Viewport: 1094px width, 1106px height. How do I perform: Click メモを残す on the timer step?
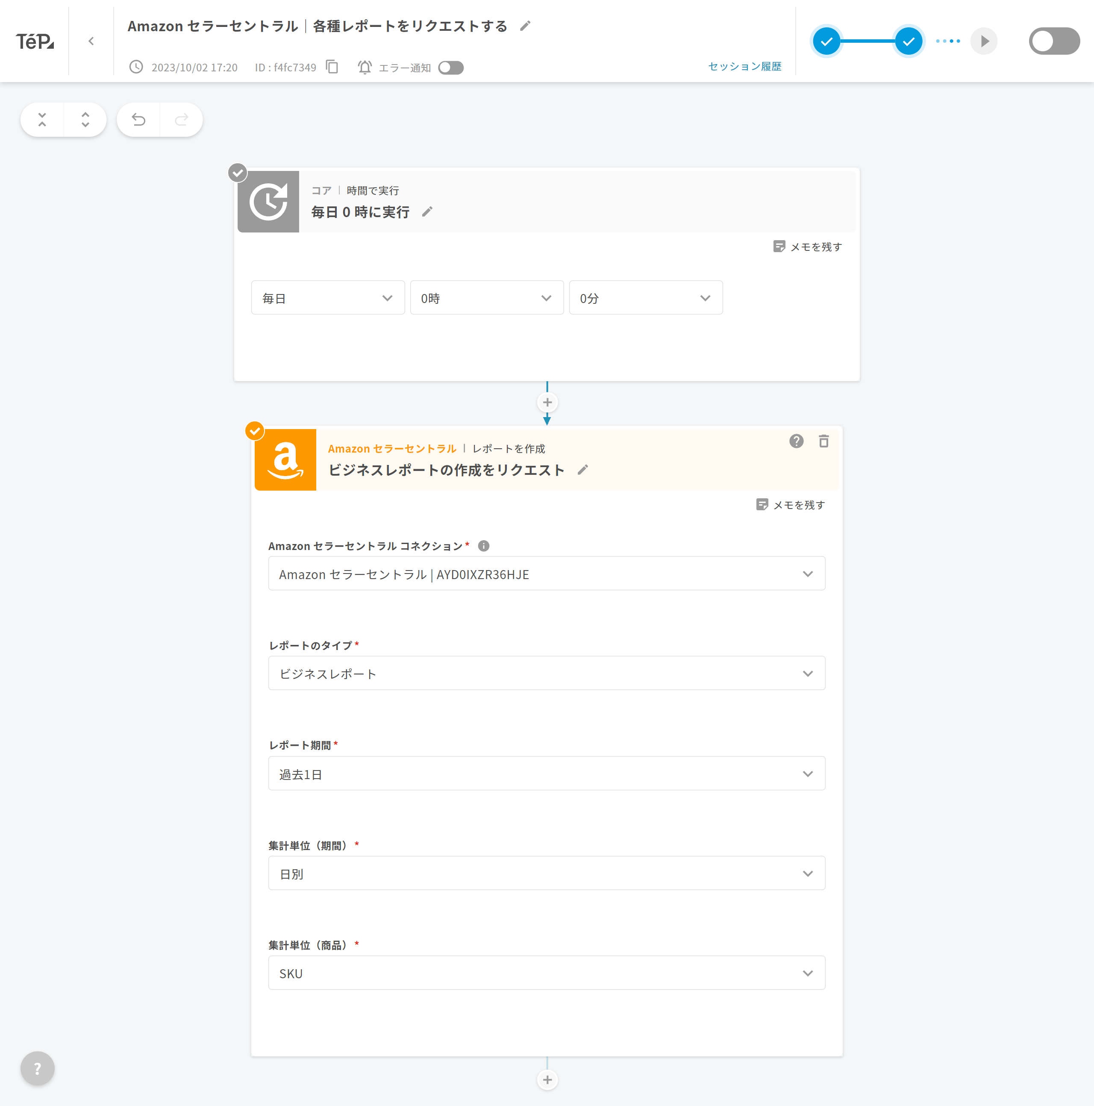(x=808, y=247)
